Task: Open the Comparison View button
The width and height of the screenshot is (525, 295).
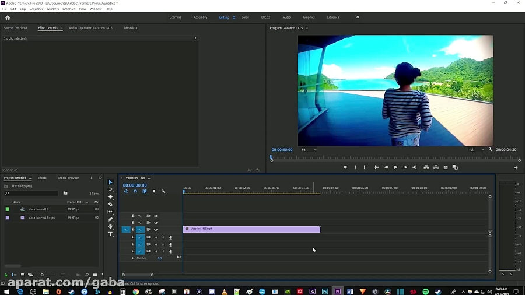Action: pos(455,167)
